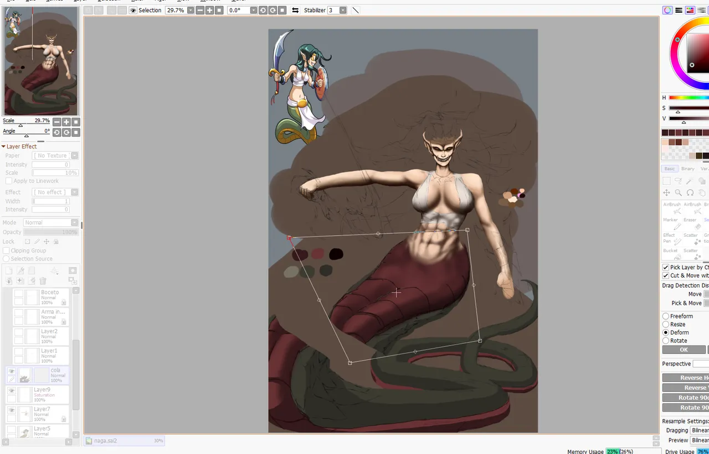Open the layer blending Mode dropdown

[x=75, y=223]
